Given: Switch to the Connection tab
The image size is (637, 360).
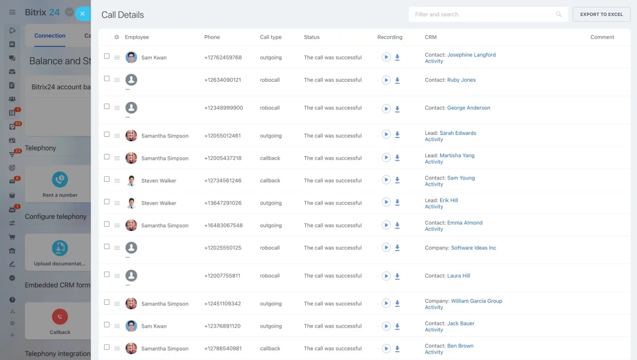Looking at the screenshot, I should (50, 36).
